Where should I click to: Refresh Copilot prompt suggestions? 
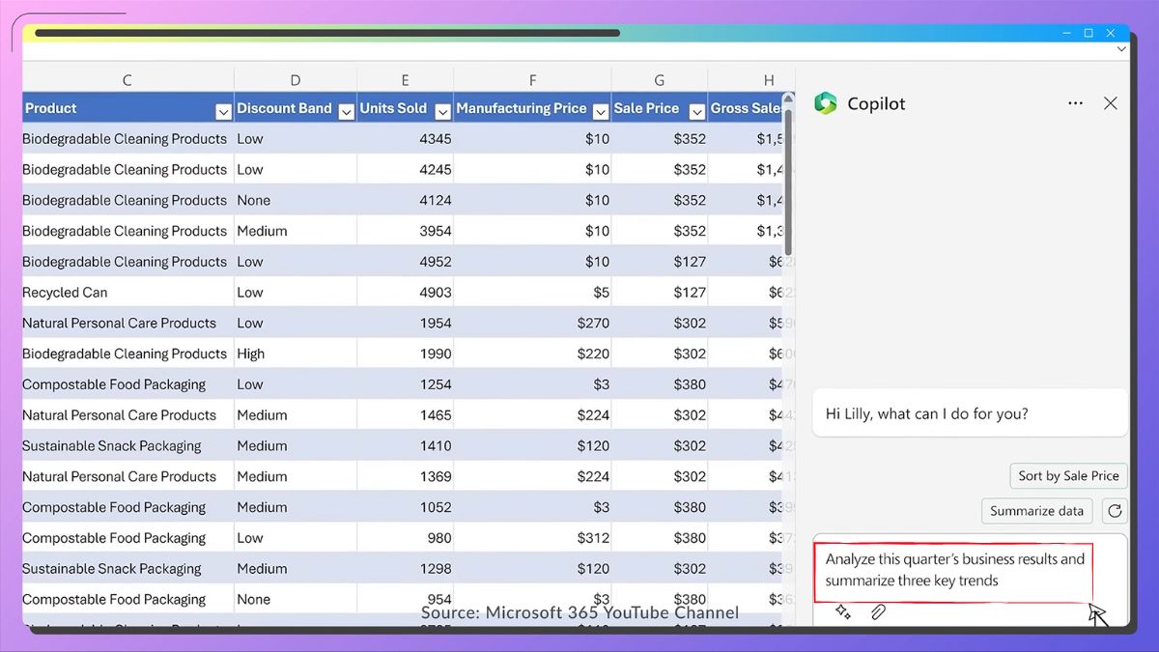(1115, 511)
